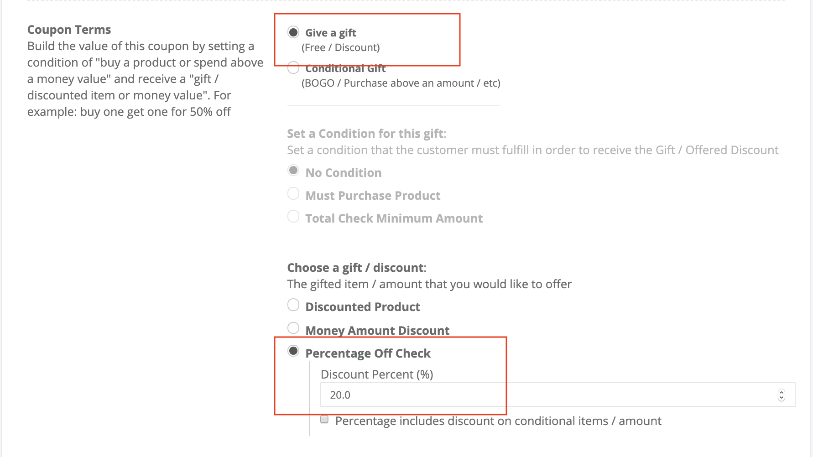Choose the No Condition radio button

point(293,171)
